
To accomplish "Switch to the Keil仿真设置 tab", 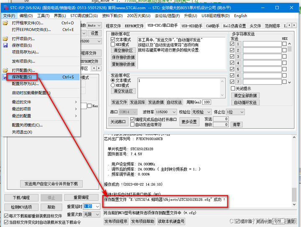I will coord(235,26).
